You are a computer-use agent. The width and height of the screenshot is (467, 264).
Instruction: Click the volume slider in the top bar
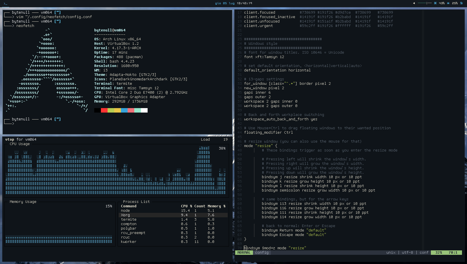coord(424,3)
